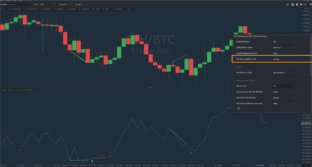Open the keyboard/data table toolbar icon
The image size is (312, 167).
[x=292, y=4]
